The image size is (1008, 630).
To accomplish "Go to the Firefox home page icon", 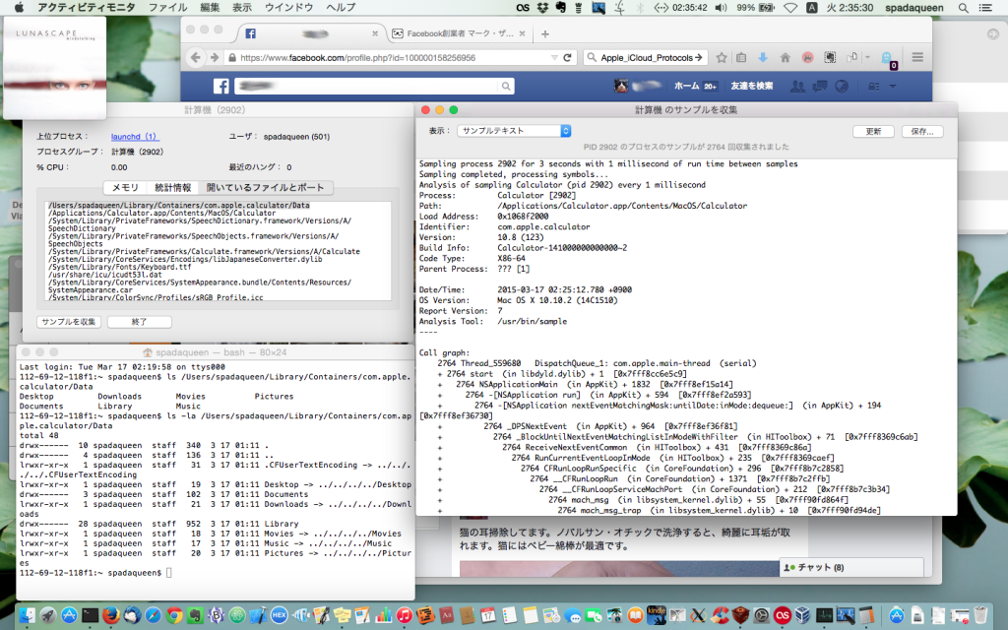I will pos(785,57).
